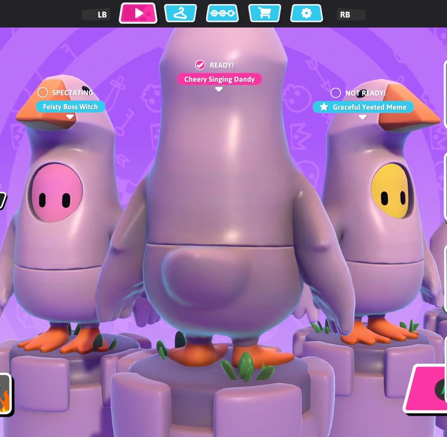
Task: Open the Store tab with the shopping cart icon
Action: (x=264, y=13)
